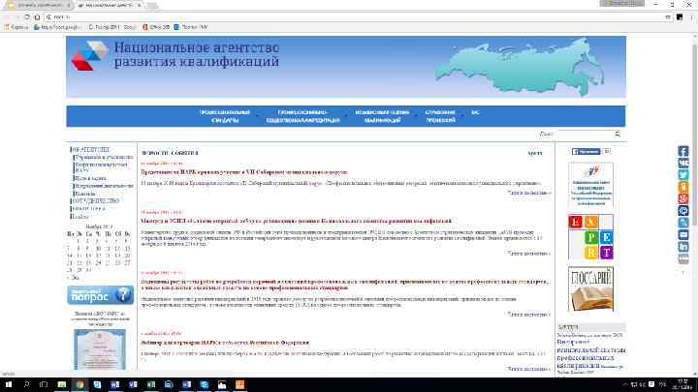Open Windows Start menu
Screen dimensions: 698x392
coord(8,384)
